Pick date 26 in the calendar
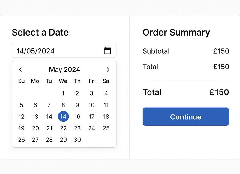Viewport: 240px width, 174px height. pos(21,140)
